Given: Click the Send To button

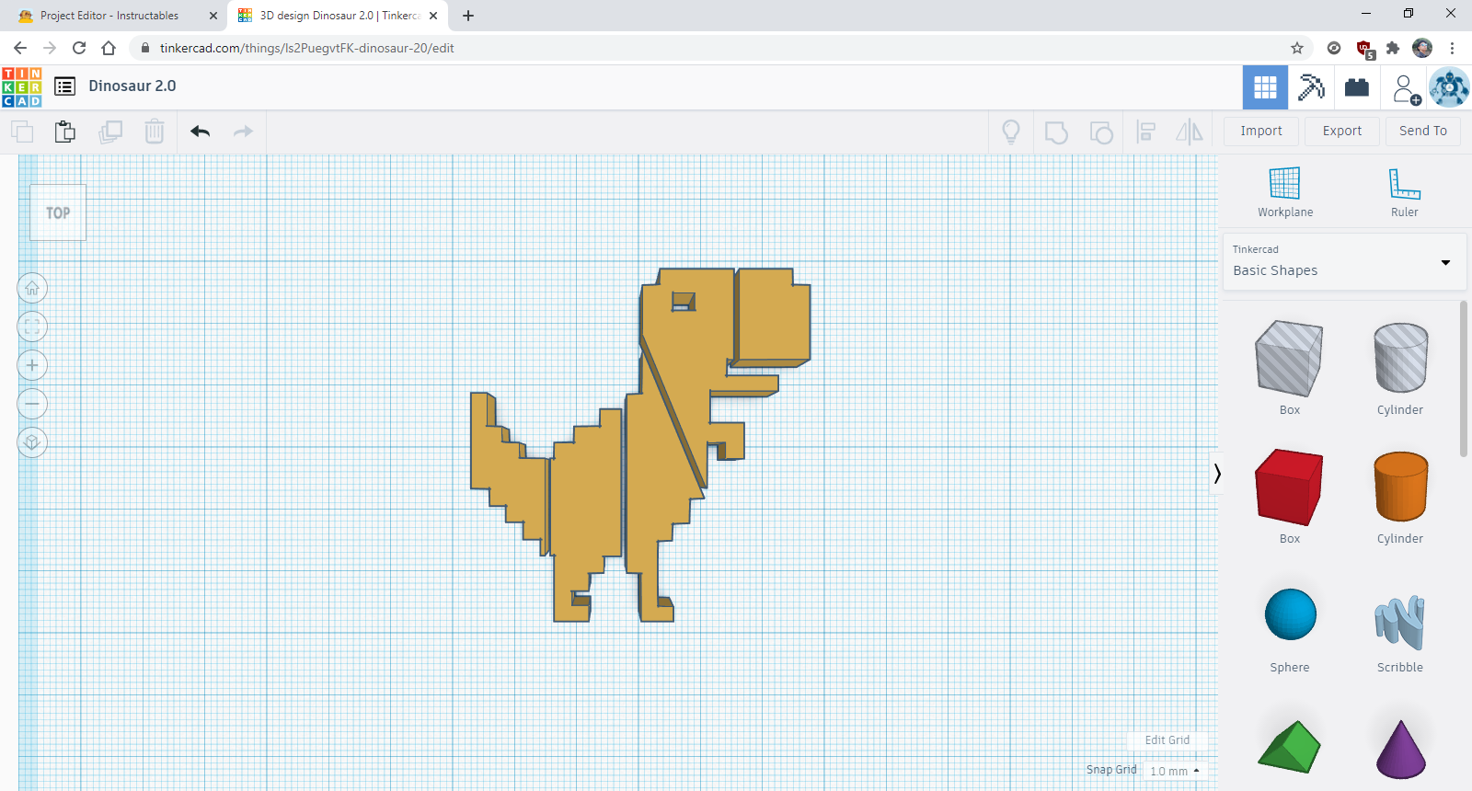Looking at the screenshot, I should [1423, 131].
